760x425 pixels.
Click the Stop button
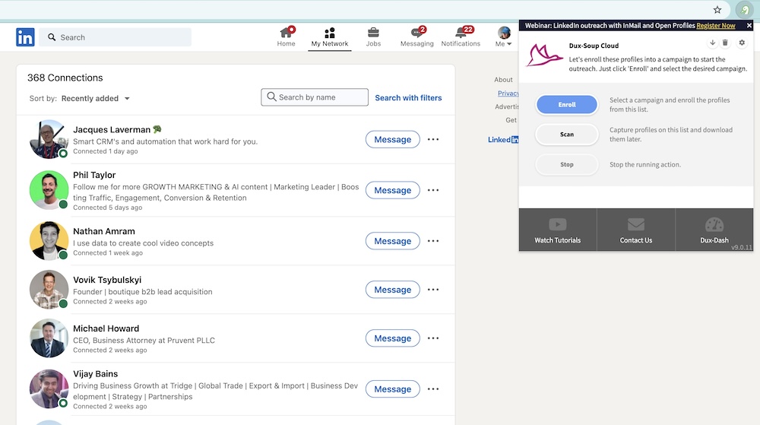click(x=567, y=165)
